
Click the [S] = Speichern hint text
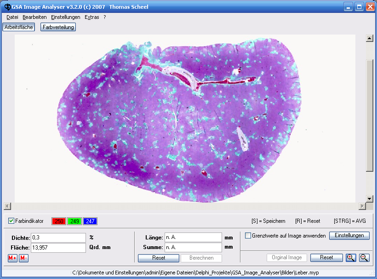(x=268, y=221)
